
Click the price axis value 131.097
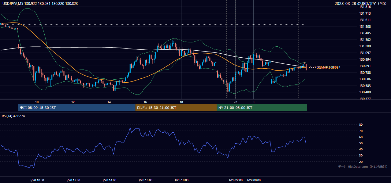(x=365, y=53)
